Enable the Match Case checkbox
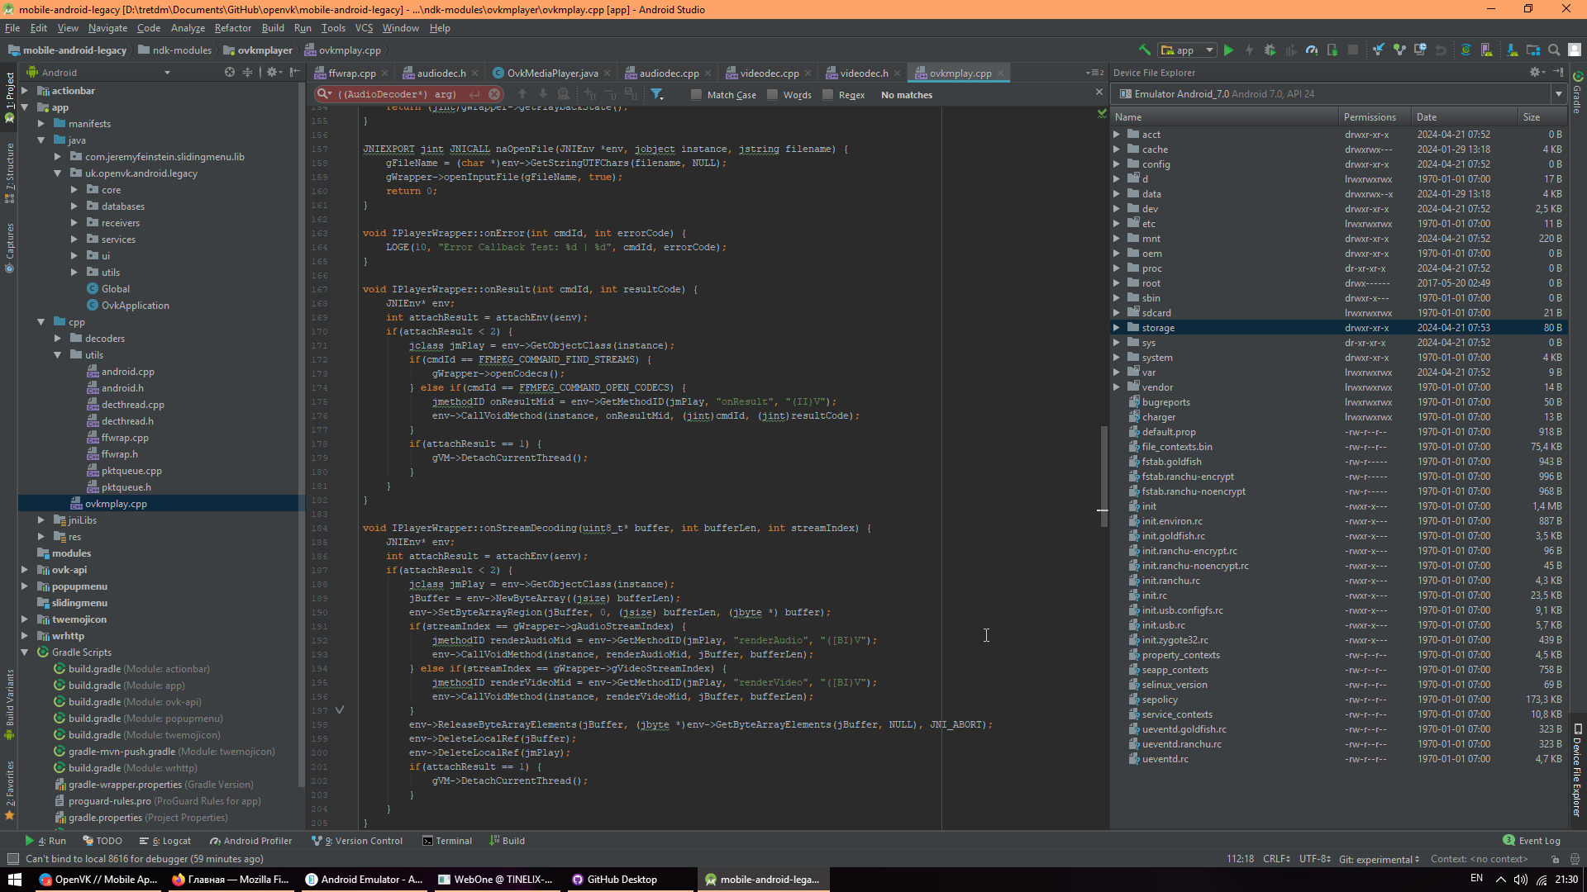 pyautogui.click(x=696, y=95)
